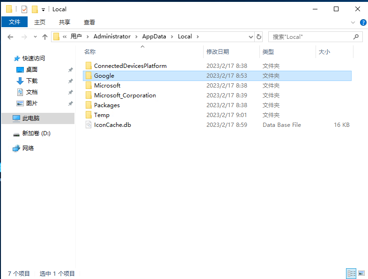Click the Back navigation arrow
This screenshot has height=279, width=368.
pyautogui.click(x=10, y=37)
